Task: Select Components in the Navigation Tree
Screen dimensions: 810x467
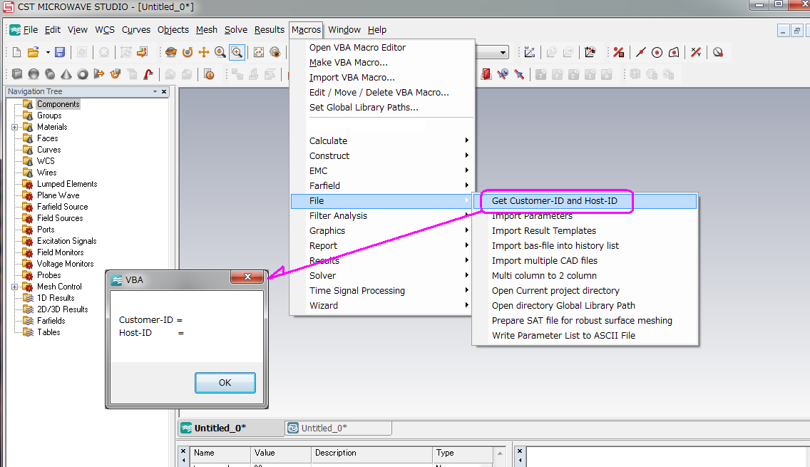Action: pos(58,104)
